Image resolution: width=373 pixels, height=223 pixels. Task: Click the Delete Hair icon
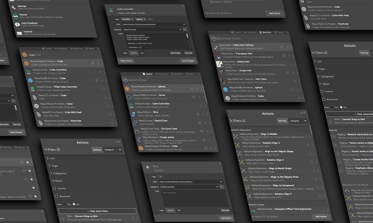pyautogui.click(x=219, y=63)
